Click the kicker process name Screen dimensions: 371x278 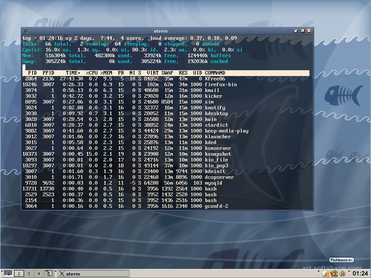(213, 96)
